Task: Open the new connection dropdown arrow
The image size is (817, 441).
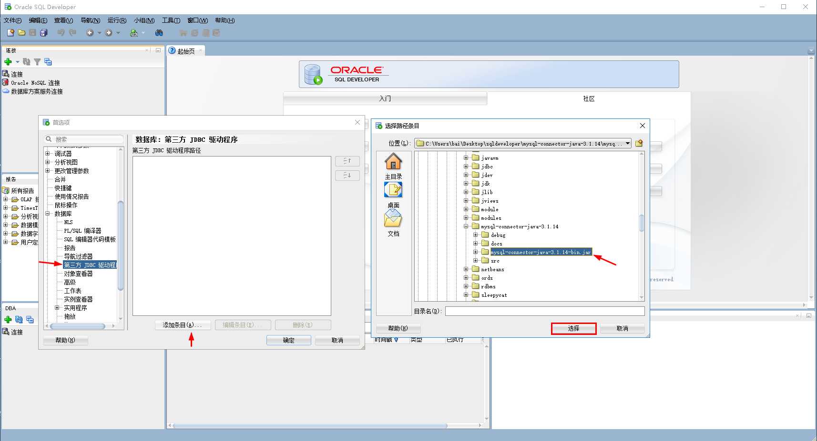Action: [x=18, y=62]
